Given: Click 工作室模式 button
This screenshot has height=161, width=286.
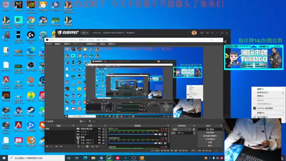Looking at the screenshot, I should (210, 139).
